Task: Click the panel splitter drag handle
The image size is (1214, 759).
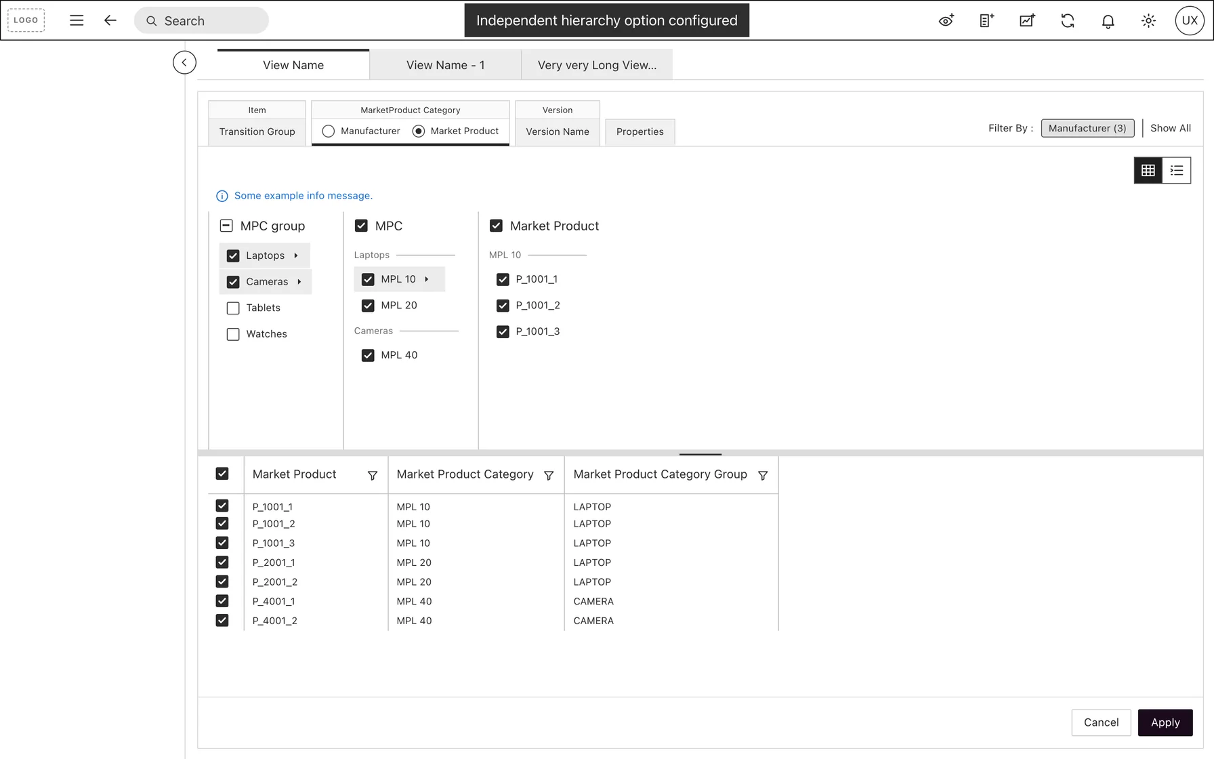Action: 700,454
